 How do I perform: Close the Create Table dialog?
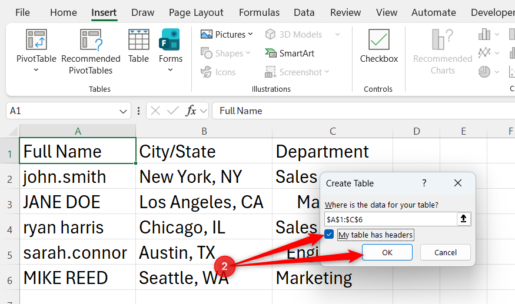(x=458, y=183)
